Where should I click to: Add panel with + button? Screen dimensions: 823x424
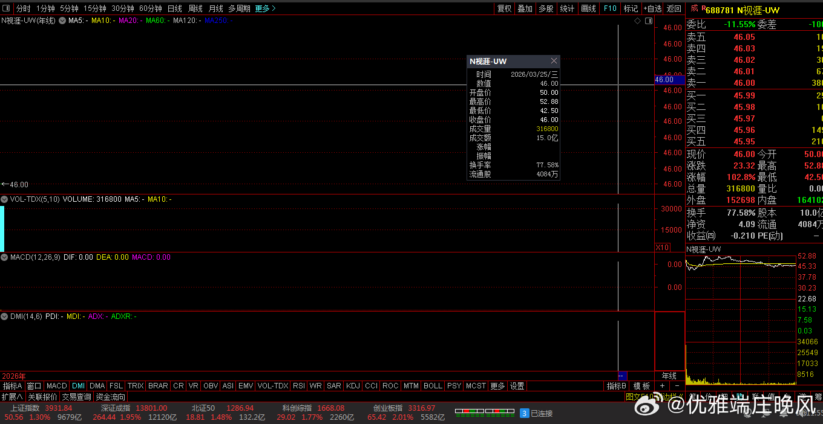[662, 386]
